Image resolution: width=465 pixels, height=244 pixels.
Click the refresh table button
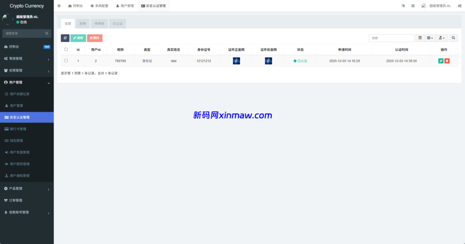pos(65,38)
